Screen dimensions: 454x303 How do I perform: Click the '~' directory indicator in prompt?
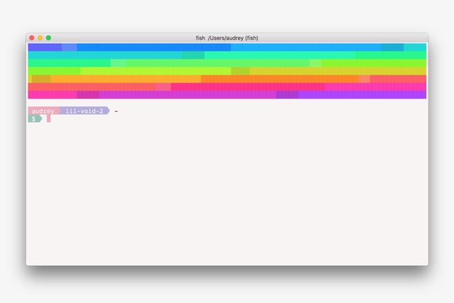116,111
